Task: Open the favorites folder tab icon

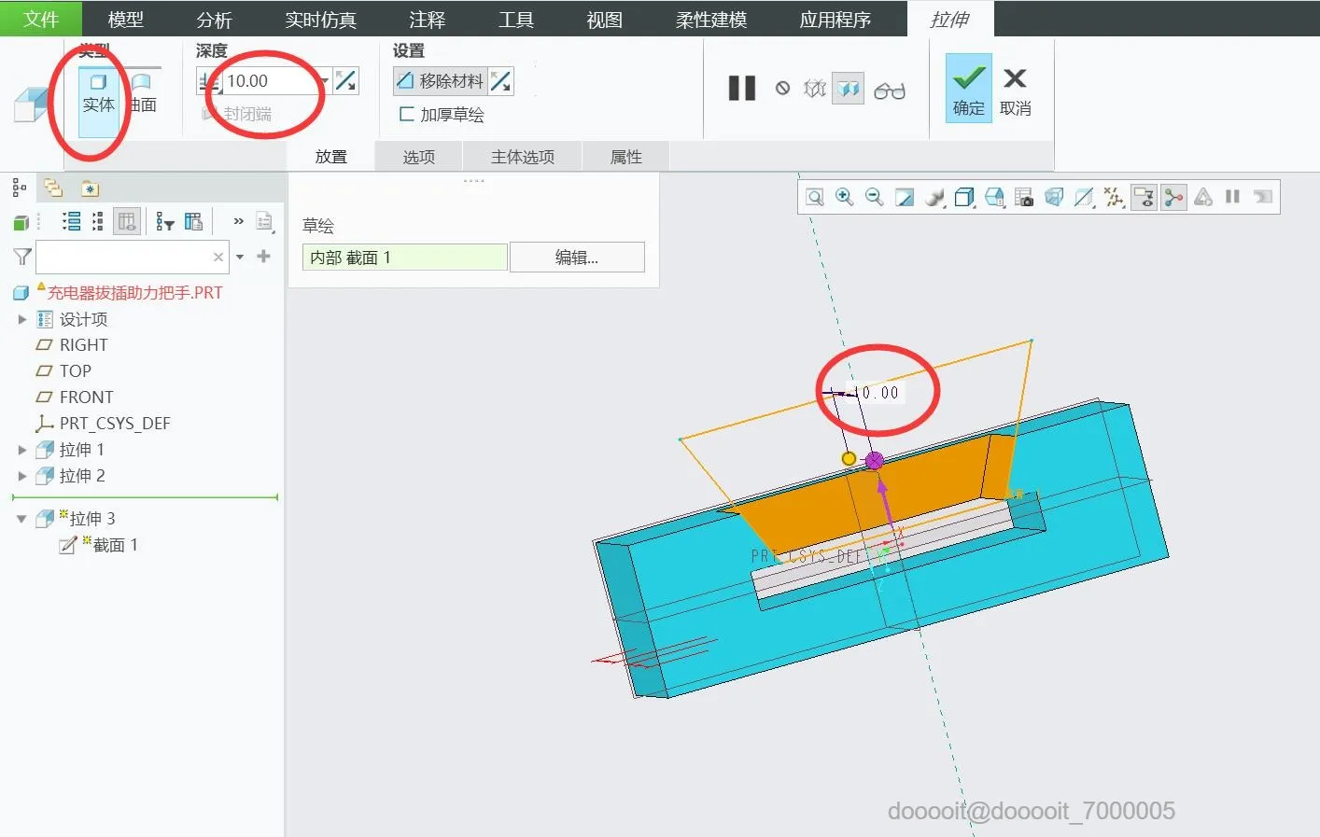Action: (x=90, y=188)
